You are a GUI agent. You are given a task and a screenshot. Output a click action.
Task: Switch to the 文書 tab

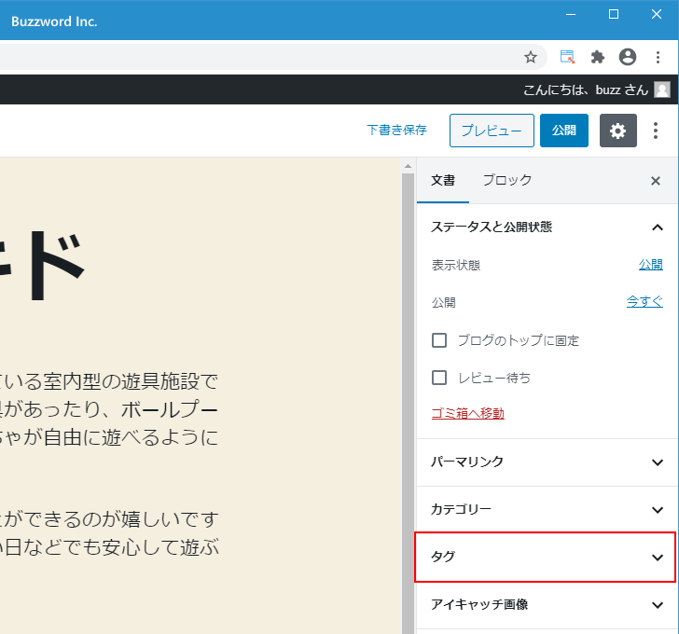click(x=443, y=181)
